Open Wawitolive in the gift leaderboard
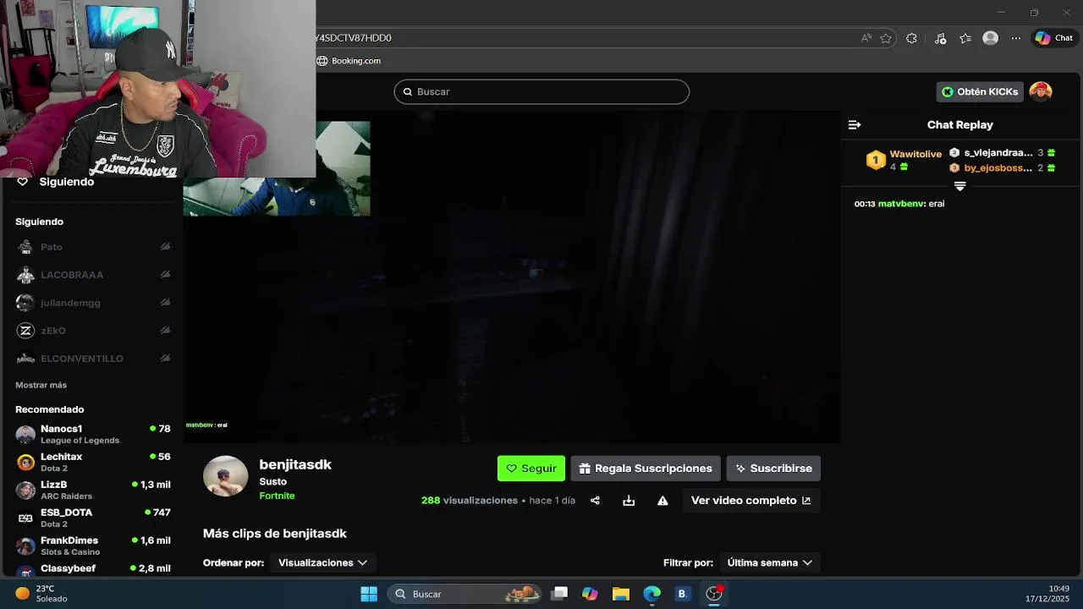1083x609 pixels. [x=915, y=154]
